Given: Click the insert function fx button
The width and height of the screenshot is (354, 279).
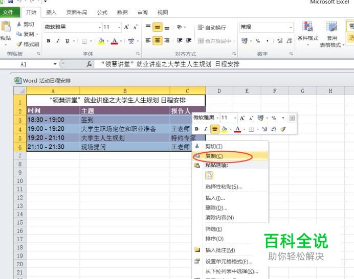Looking at the screenshot, I should [89, 64].
